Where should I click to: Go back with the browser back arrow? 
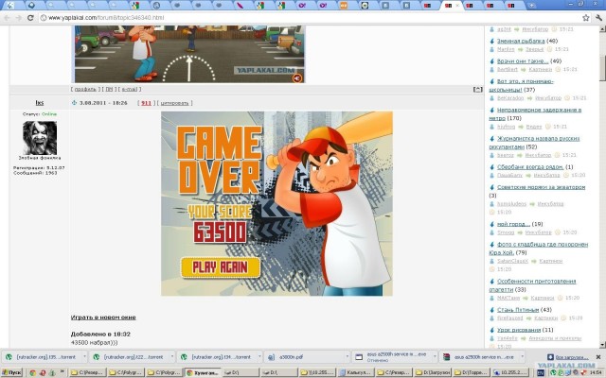[x=7, y=18]
